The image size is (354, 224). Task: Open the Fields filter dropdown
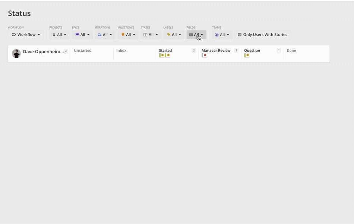(196, 35)
